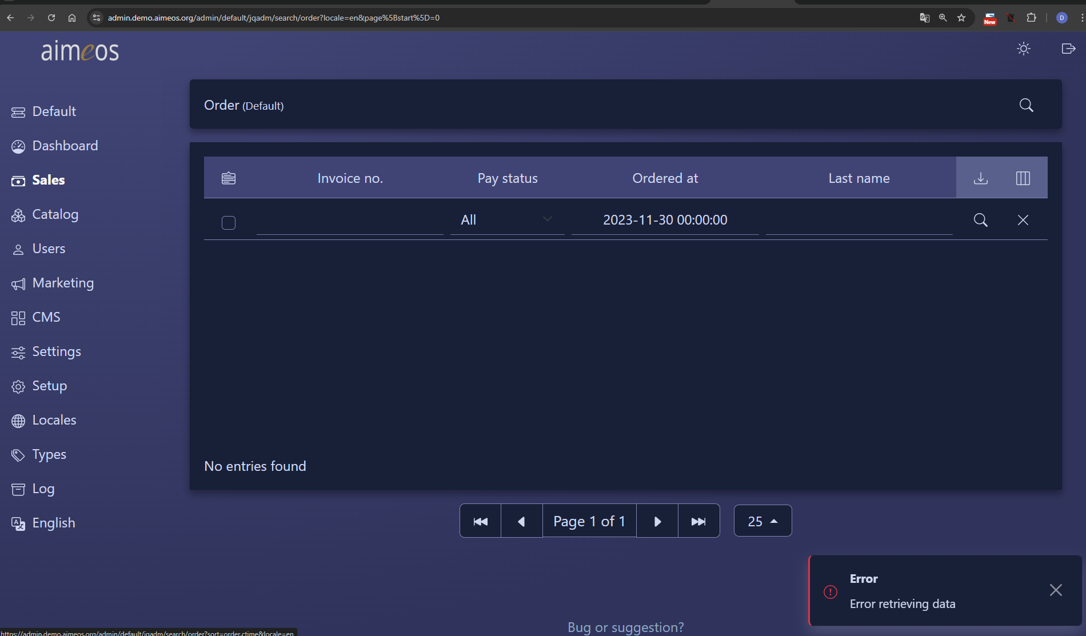This screenshot has height=636, width=1086.
Task: Open the Types menu
Action: coord(38,454)
